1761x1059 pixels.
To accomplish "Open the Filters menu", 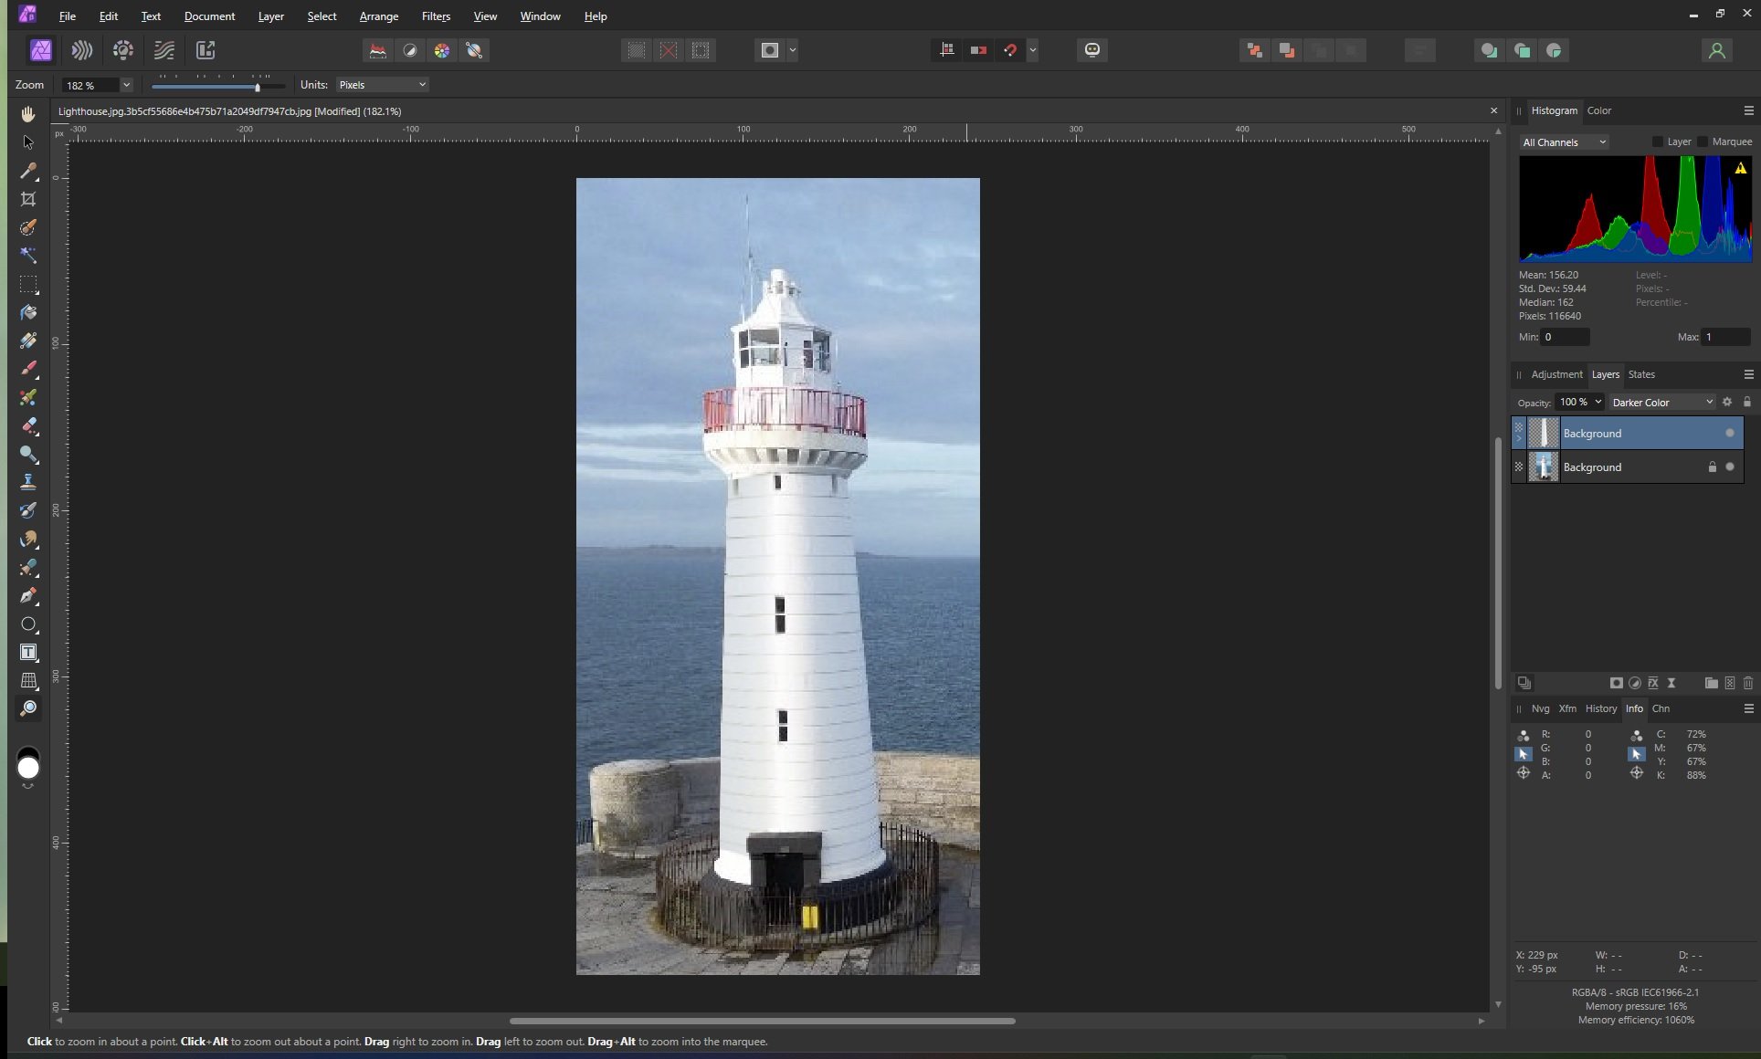I will (x=436, y=16).
